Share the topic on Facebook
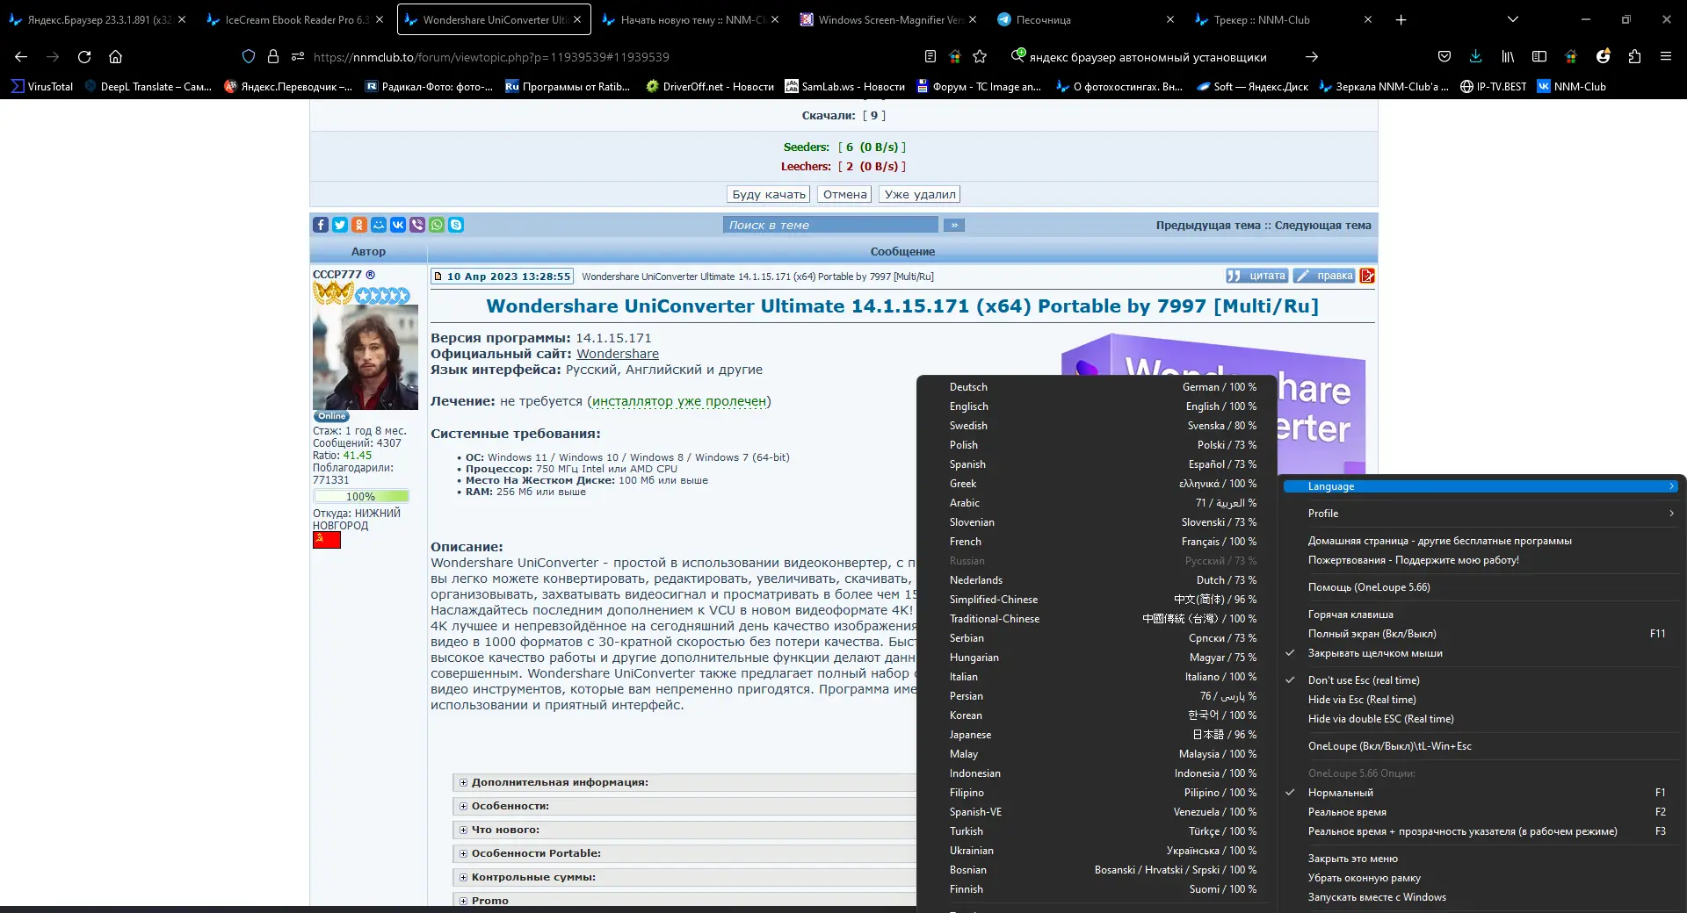The height and width of the screenshot is (913, 1687). [321, 225]
